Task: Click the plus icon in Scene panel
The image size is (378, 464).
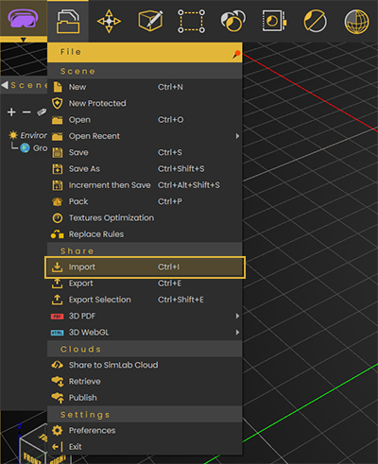Action: [x=11, y=112]
